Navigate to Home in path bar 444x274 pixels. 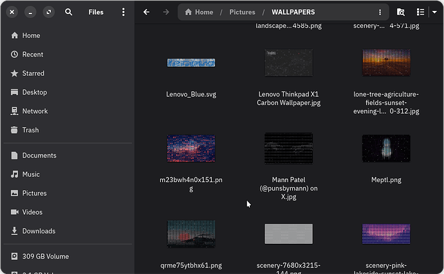[x=199, y=12]
